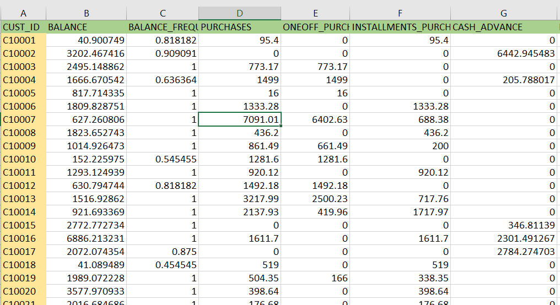
Task: Select column G header
Action: click(x=504, y=14)
